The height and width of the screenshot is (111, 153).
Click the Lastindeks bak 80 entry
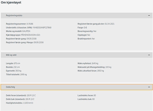[x=86, y=99]
